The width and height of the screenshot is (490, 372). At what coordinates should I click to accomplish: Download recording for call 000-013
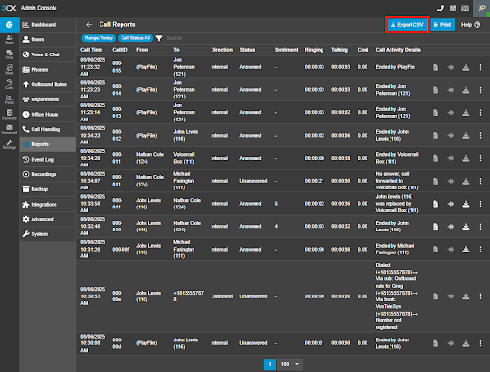(x=466, y=113)
